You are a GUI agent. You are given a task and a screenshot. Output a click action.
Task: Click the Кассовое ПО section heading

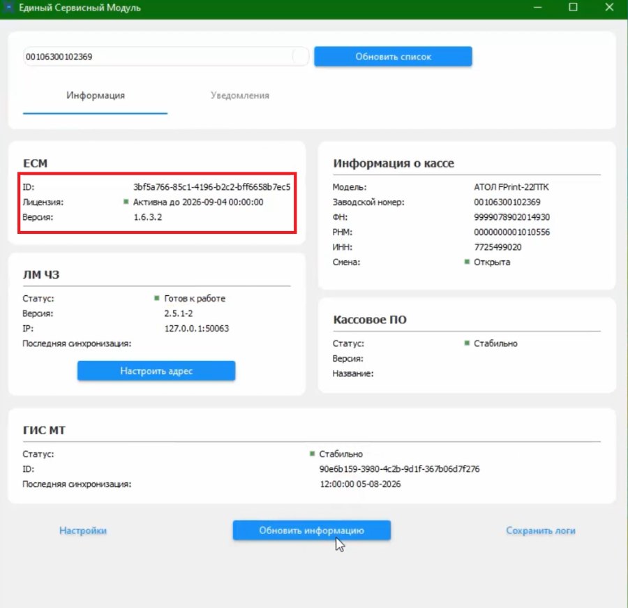(370, 320)
